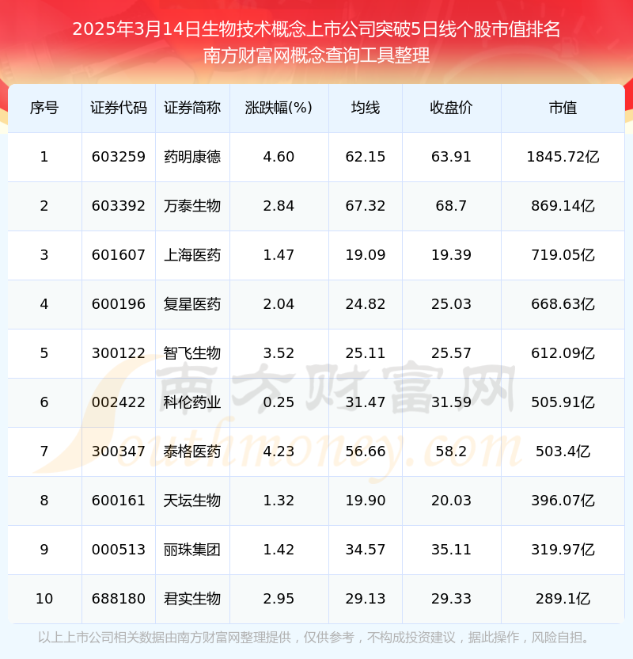Viewport: 633px width, 659px height.
Task: Select stock name 君实生物
Action: click(x=192, y=599)
